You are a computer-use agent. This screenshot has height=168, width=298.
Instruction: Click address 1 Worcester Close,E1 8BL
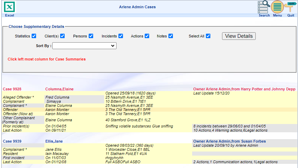pyautogui.click(x=128, y=149)
